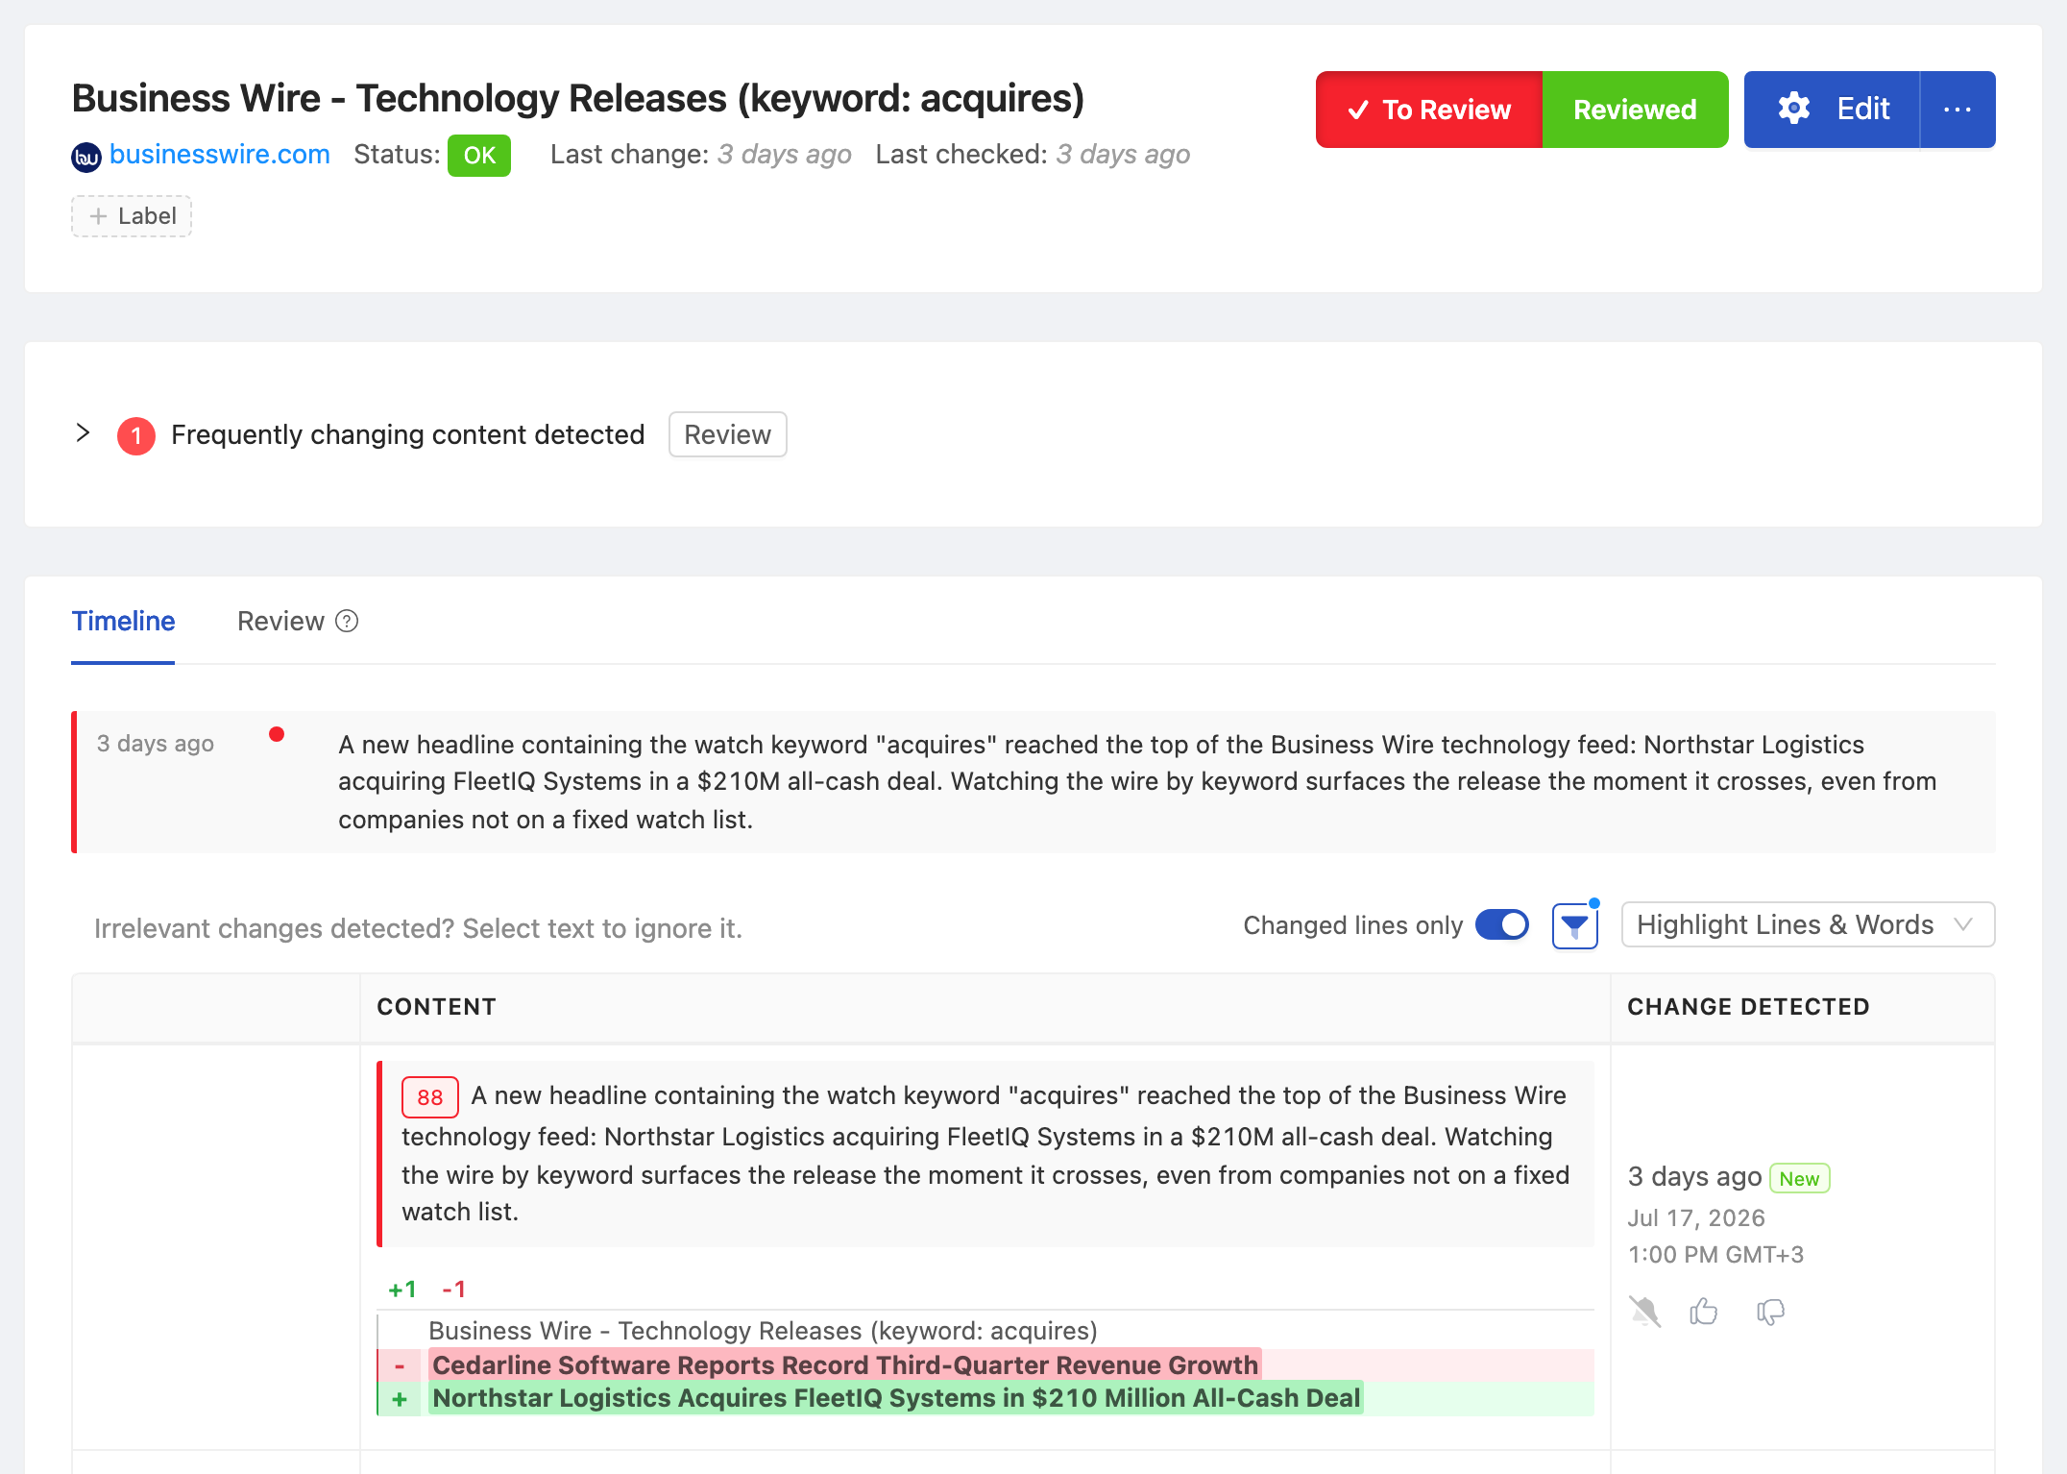Viewport: 2067px width, 1474px height.
Task: Click the red unread dot in timeline
Action: pyautogui.click(x=277, y=735)
